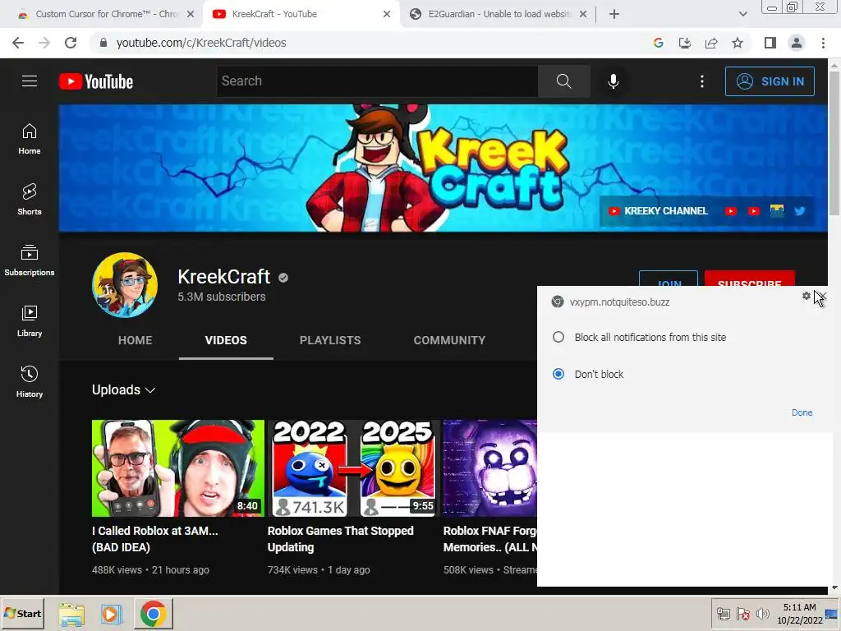Image resolution: width=841 pixels, height=631 pixels.
Task: Switch to the HOME channel tab
Action: [136, 340]
